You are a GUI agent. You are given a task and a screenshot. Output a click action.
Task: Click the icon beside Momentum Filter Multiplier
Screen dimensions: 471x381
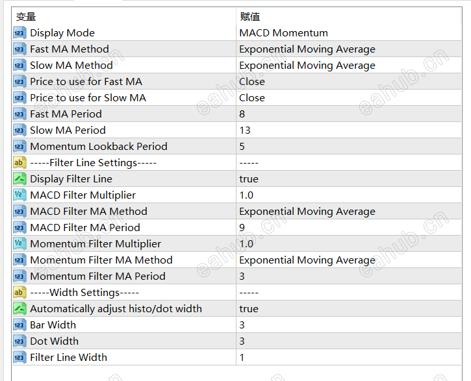[x=19, y=244]
